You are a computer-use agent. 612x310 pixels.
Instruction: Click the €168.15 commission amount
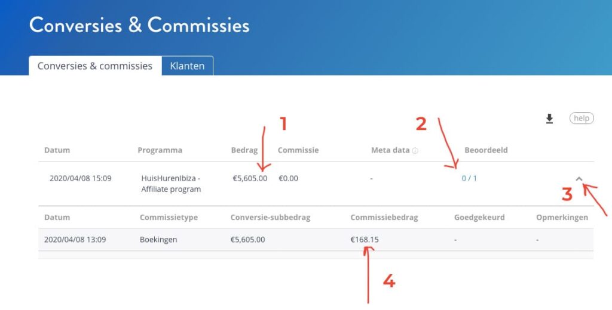[365, 240]
